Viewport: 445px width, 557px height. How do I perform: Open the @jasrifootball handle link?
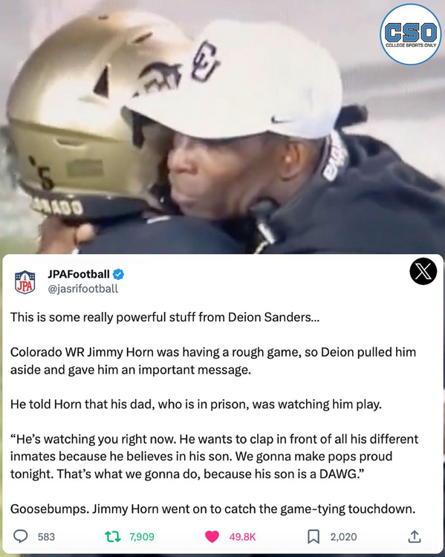coord(82,288)
